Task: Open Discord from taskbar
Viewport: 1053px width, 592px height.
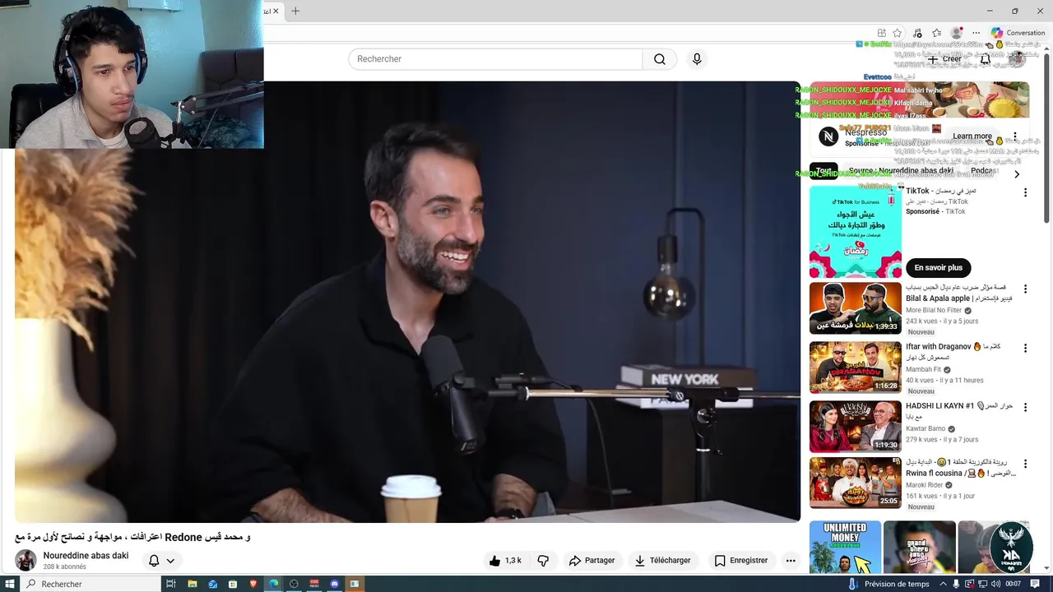Action: [x=334, y=584]
